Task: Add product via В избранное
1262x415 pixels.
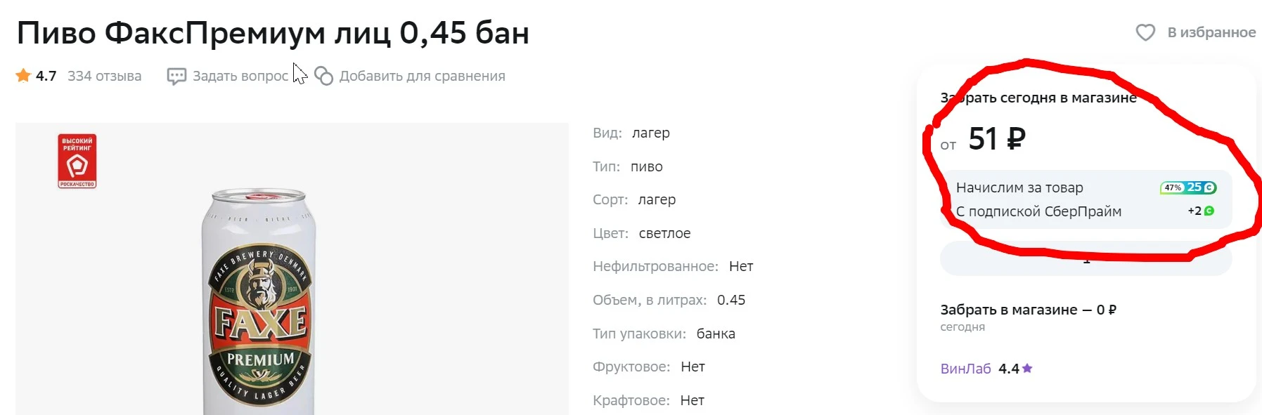Action: coord(1211,32)
